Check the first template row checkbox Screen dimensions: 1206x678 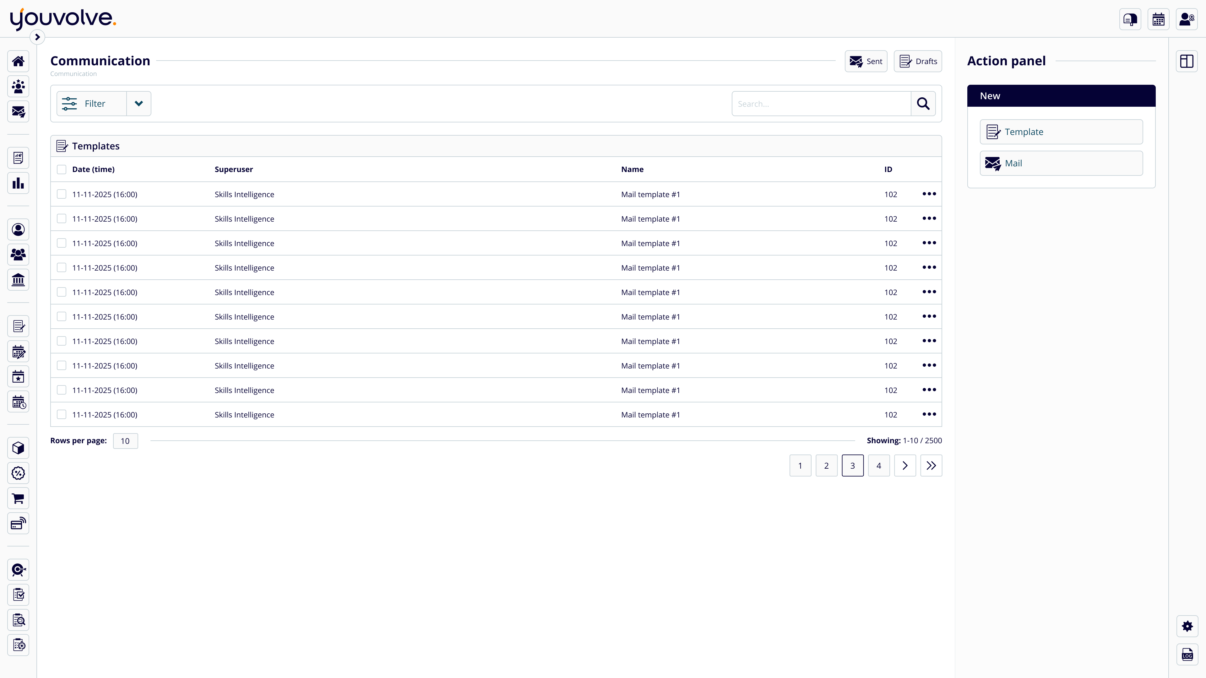61,194
